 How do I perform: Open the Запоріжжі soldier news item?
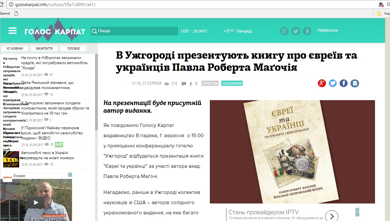[x=55, y=108]
